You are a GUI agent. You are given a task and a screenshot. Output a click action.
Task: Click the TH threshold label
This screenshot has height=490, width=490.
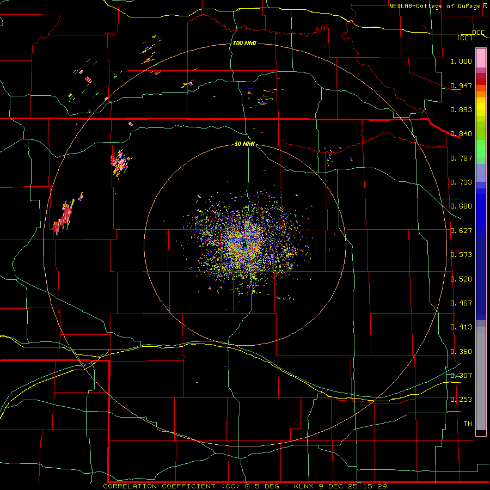pos(468,424)
